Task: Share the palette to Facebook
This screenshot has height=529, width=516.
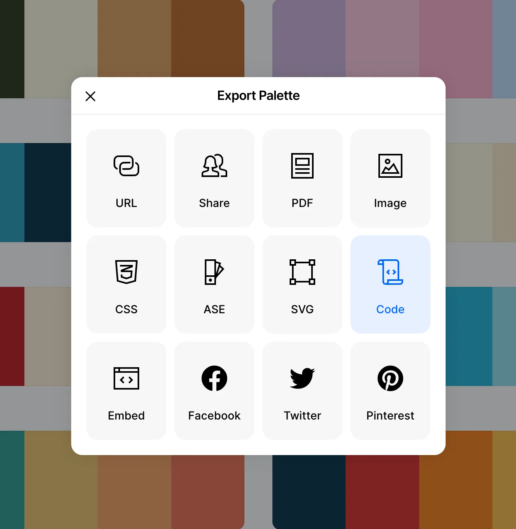Action: (x=214, y=390)
